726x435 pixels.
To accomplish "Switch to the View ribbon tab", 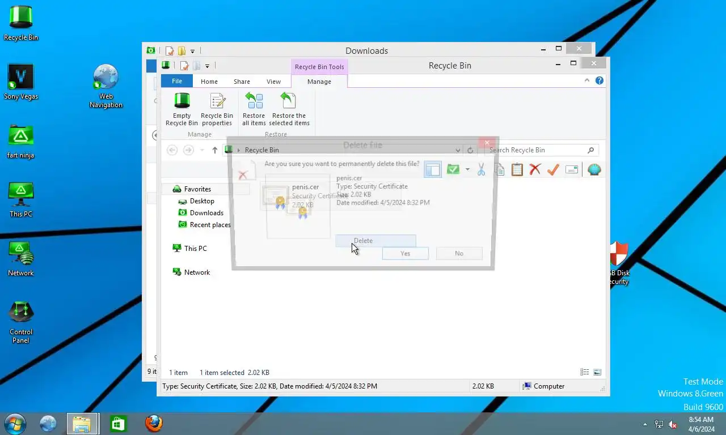I will coord(273,82).
